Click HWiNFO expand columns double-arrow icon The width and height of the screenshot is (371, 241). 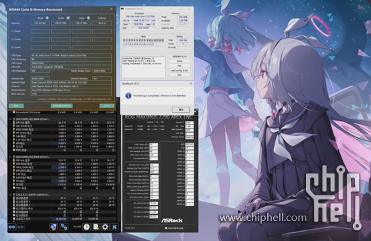coord(12,227)
